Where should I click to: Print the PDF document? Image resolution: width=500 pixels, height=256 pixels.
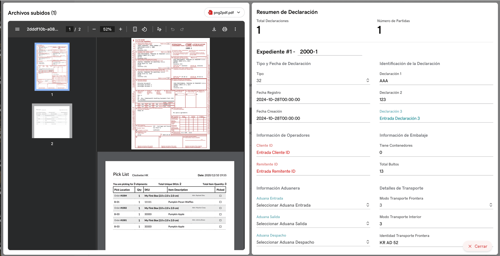[x=224, y=29]
